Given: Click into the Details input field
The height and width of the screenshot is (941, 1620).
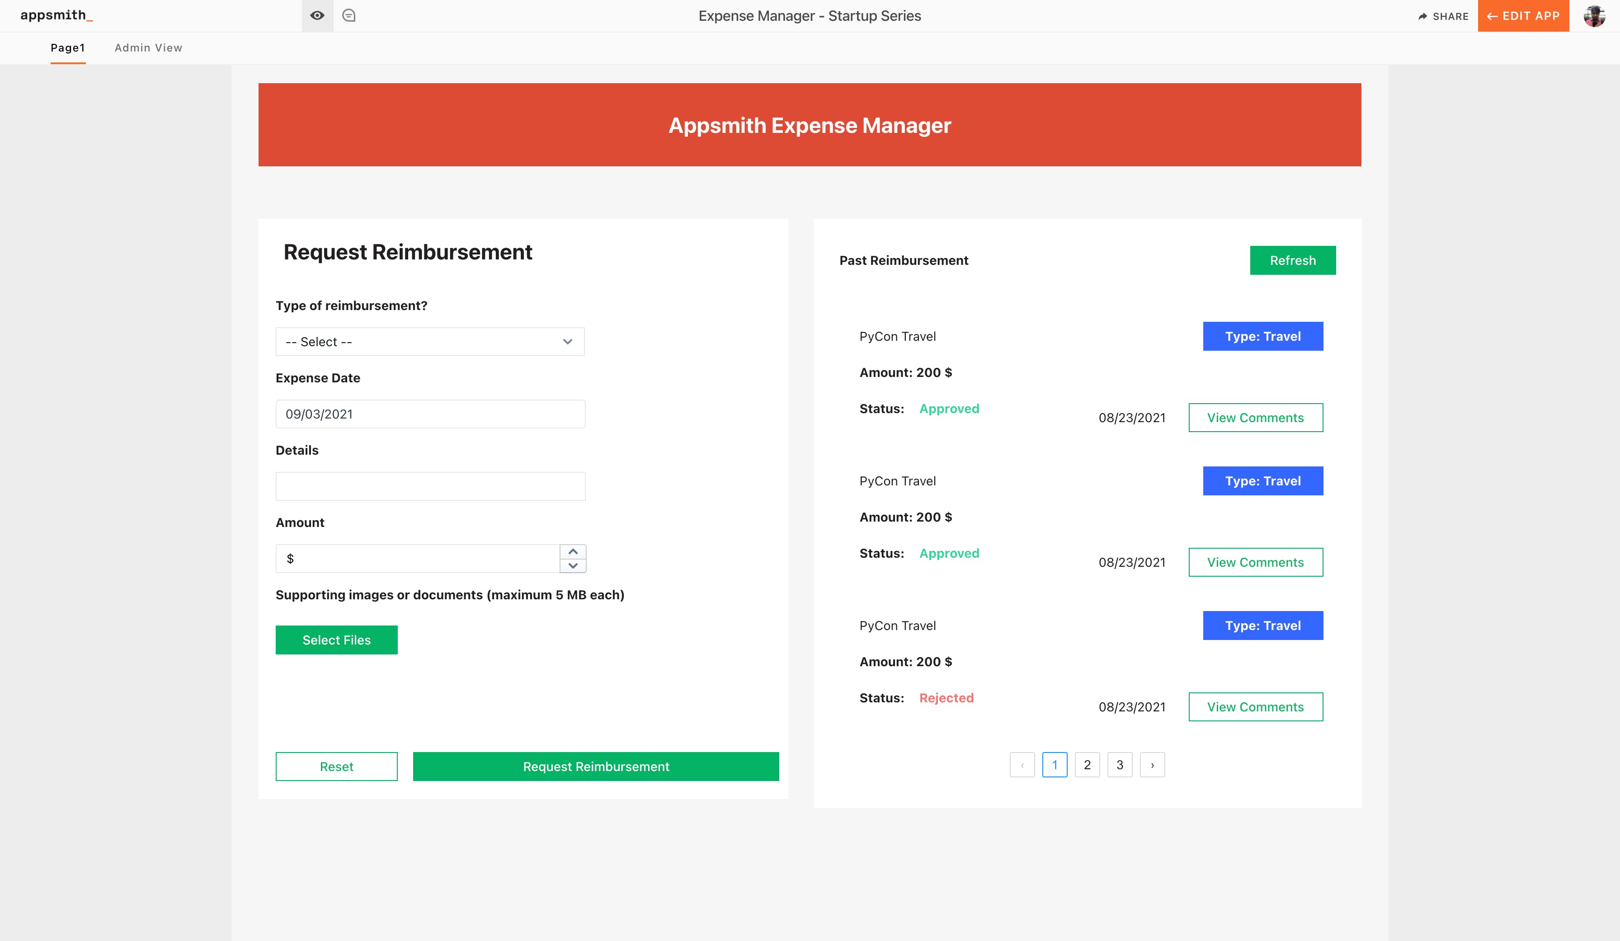Looking at the screenshot, I should pyautogui.click(x=430, y=487).
